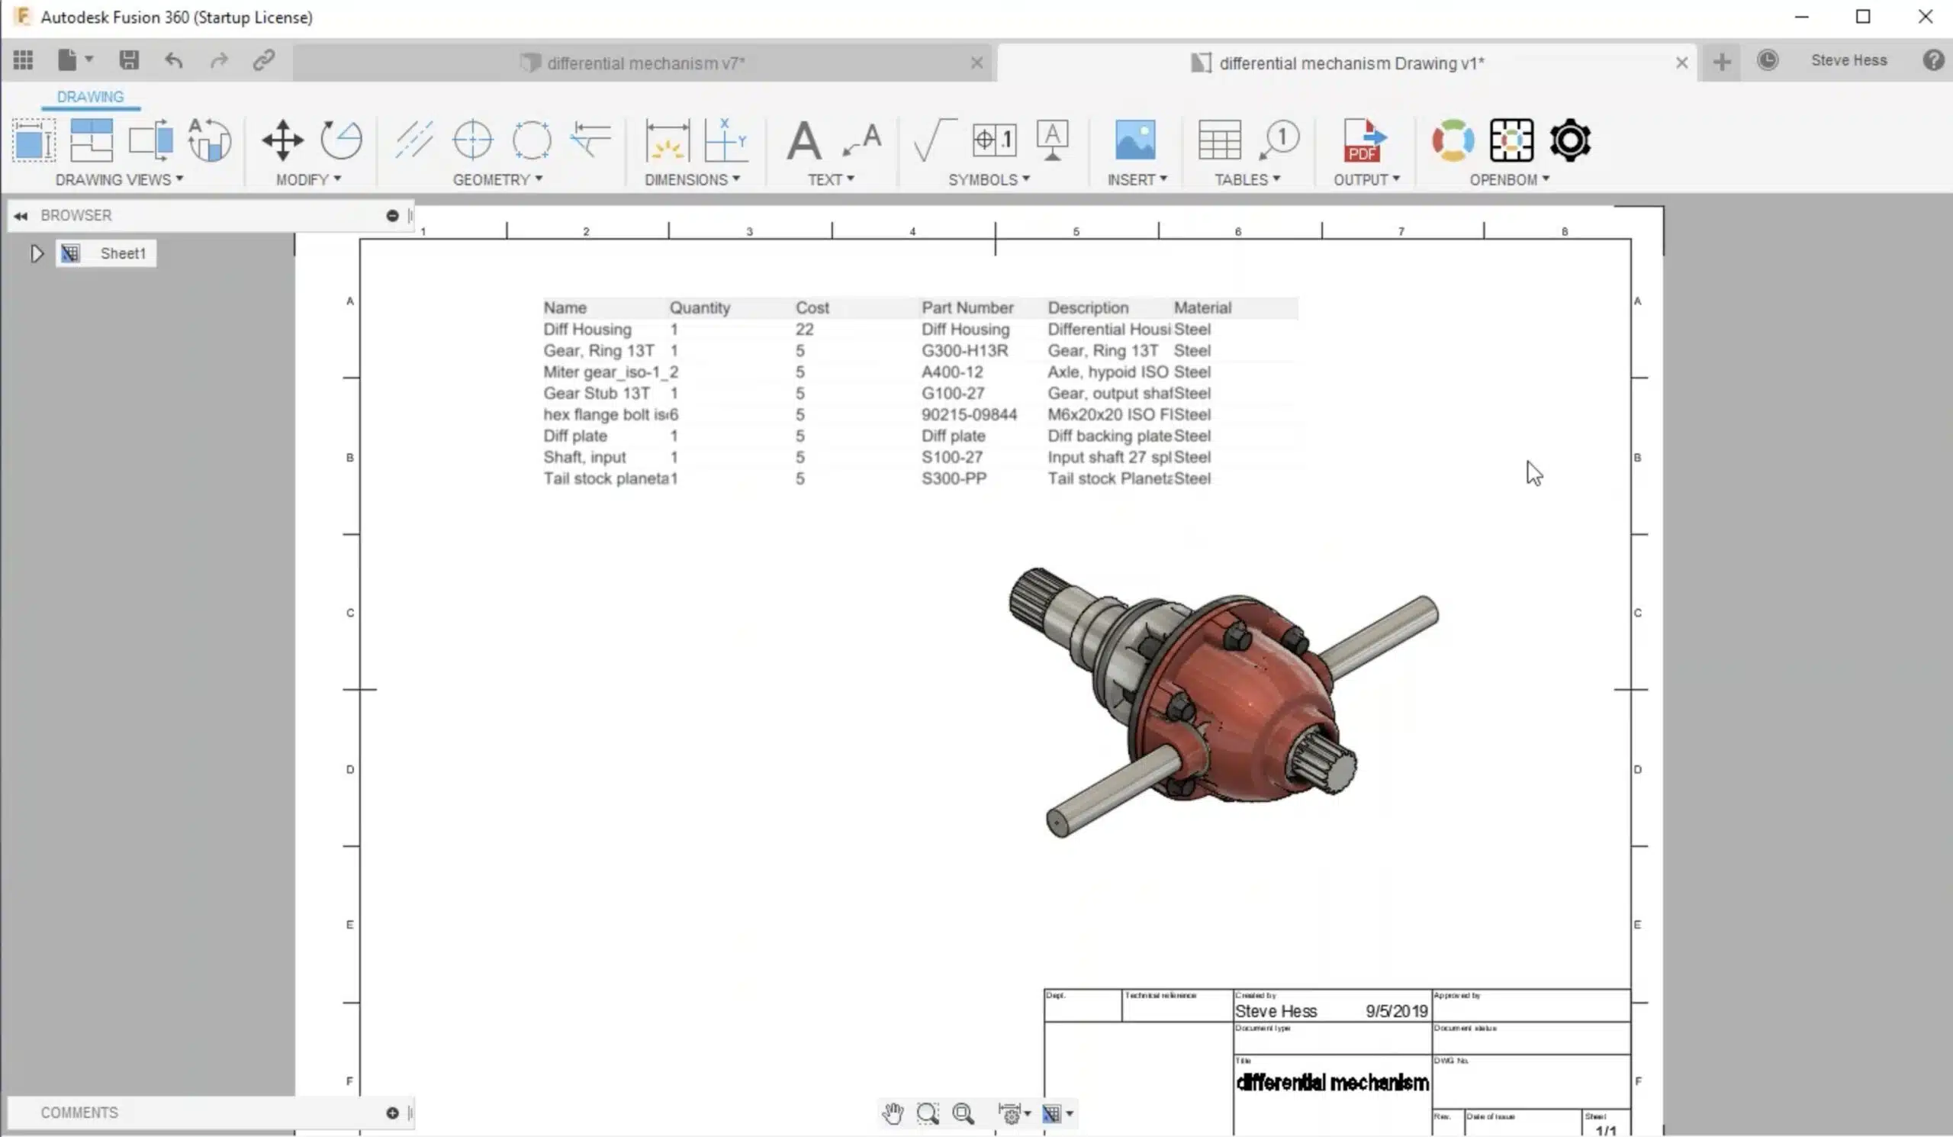
Task: Open the OpenBOM settings gear icon
Action: click(1570, 140)
